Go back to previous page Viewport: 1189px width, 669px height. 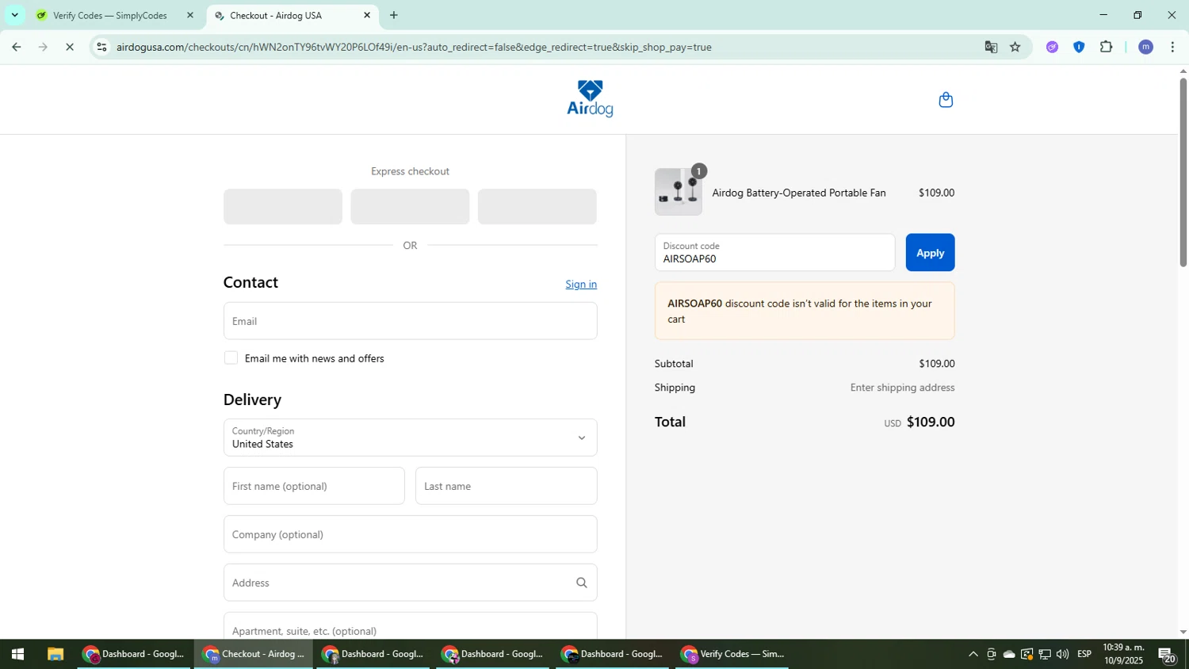16,47
